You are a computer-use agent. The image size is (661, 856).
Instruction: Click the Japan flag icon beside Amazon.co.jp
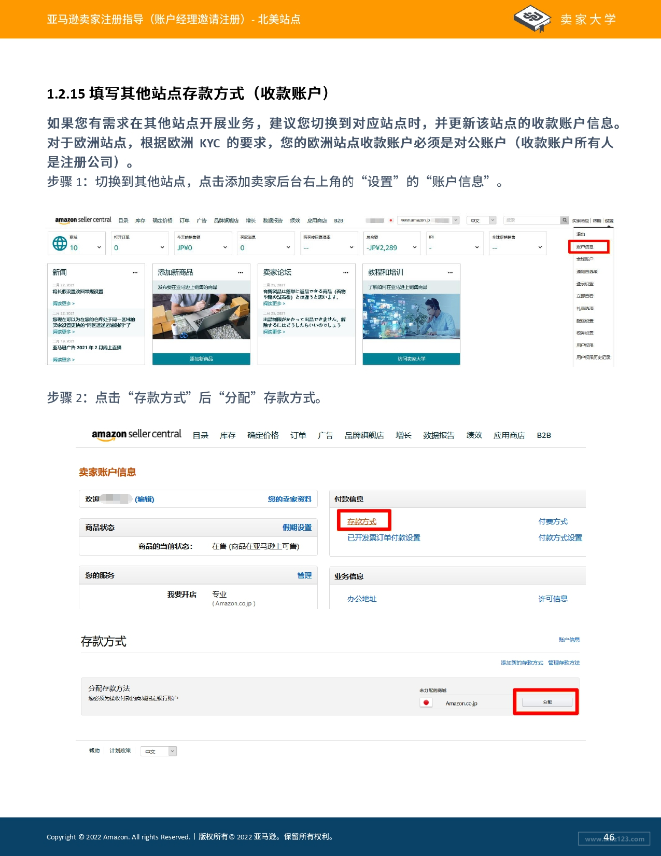(x=426, y=703)
